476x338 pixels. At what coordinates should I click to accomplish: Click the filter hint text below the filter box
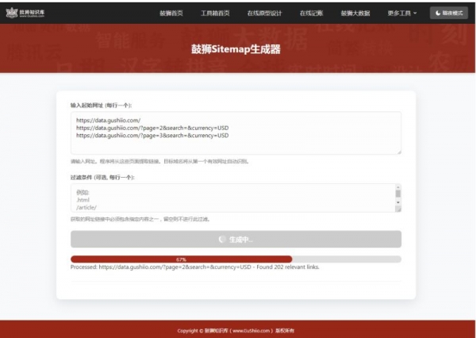(x=140, y=219)
